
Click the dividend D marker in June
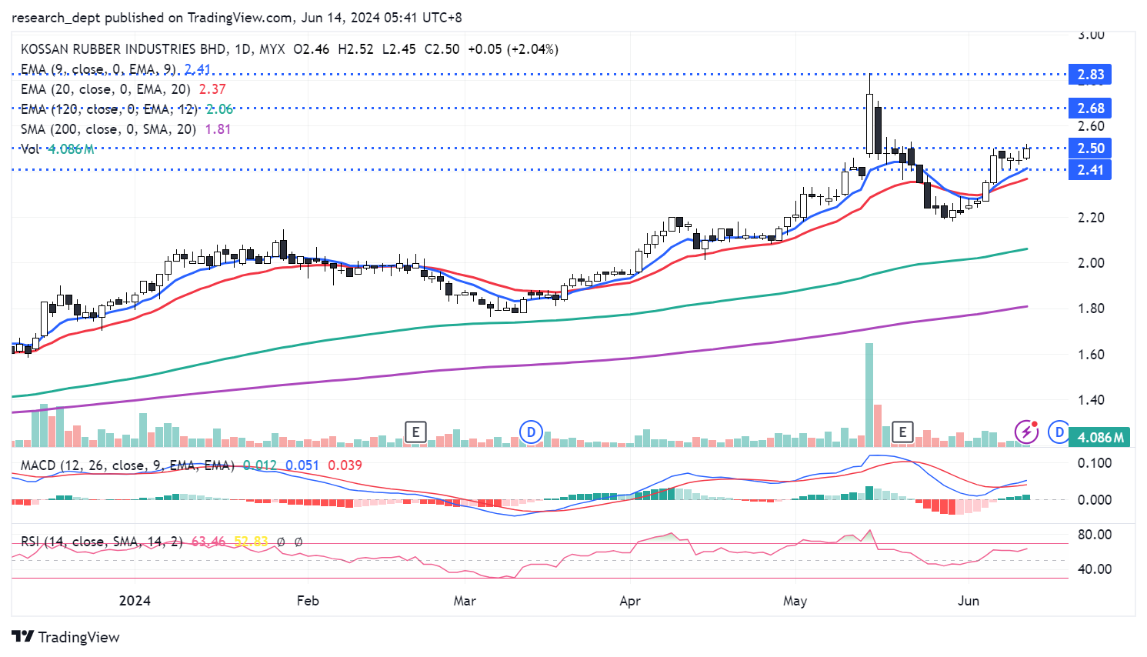[1059, 432]
